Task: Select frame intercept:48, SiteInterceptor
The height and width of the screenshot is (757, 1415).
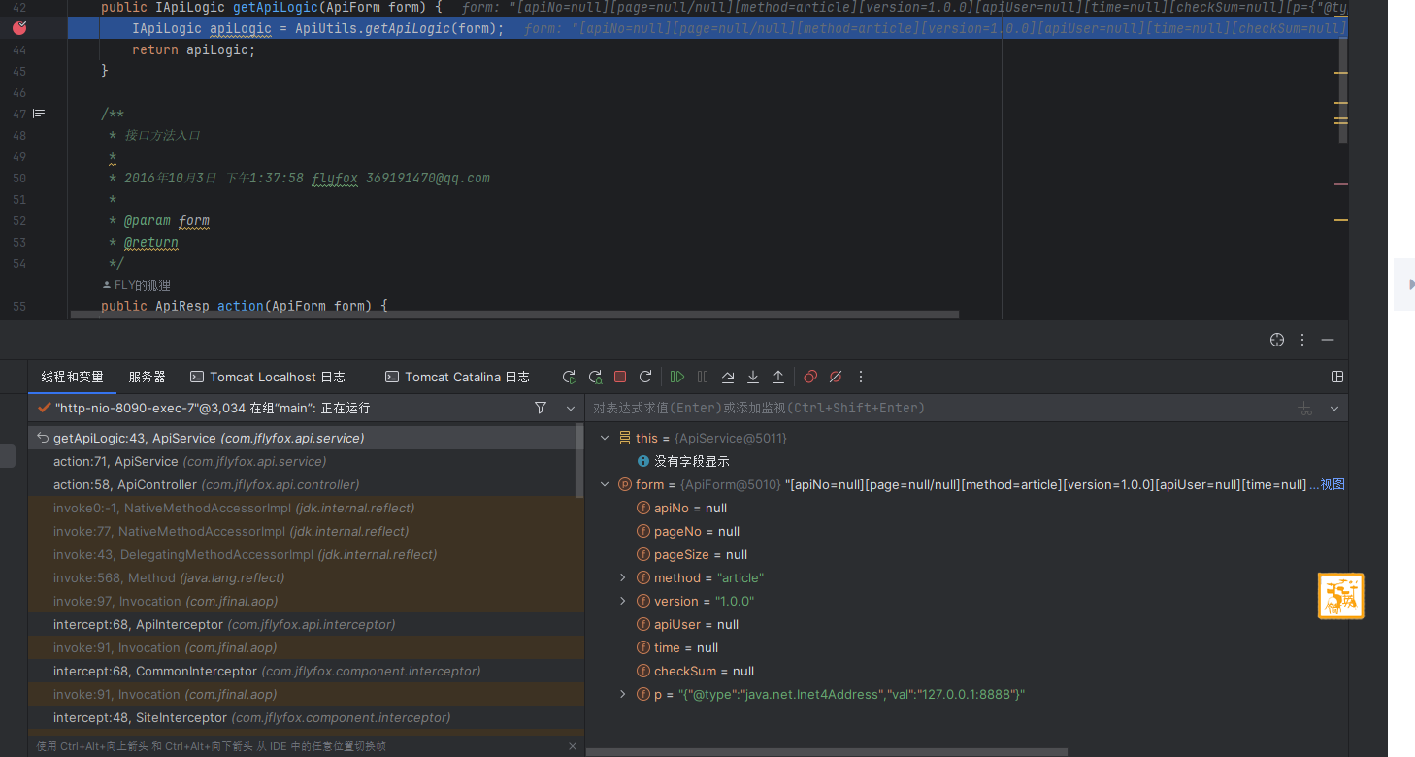Action: point(306,718)
